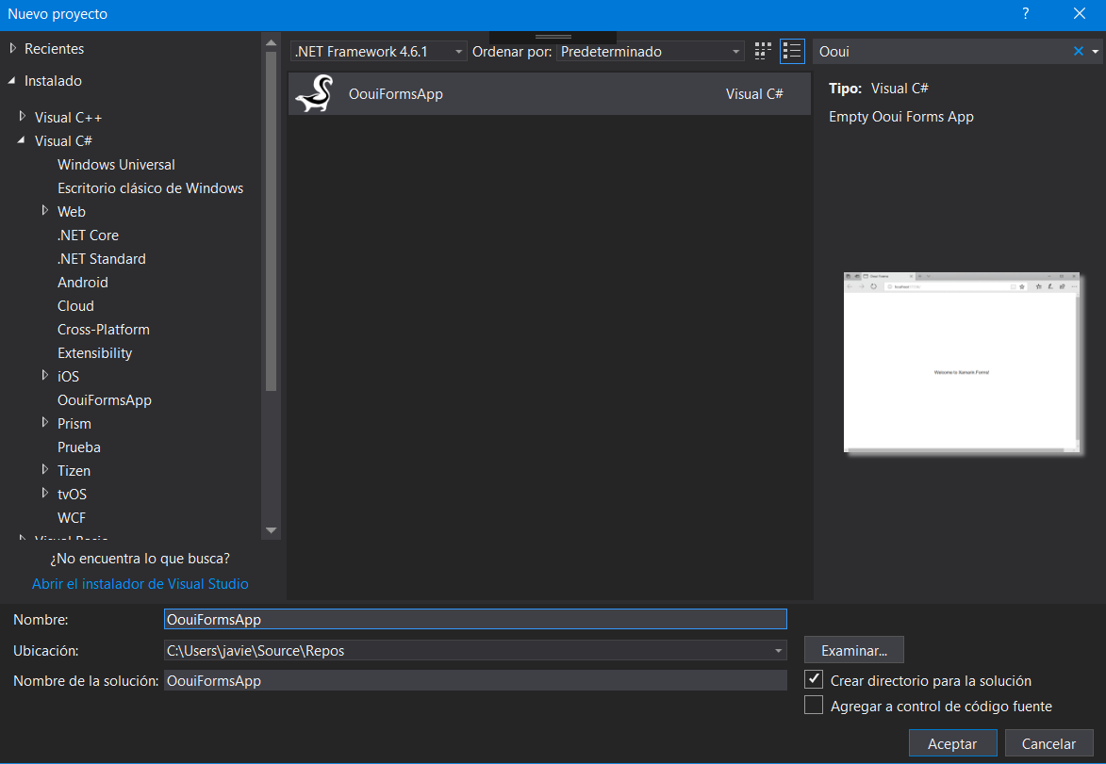Collapse the Instalado node
Image resolution: width=1106 pixels, height=764 pixels.
[x=12, y=81]
